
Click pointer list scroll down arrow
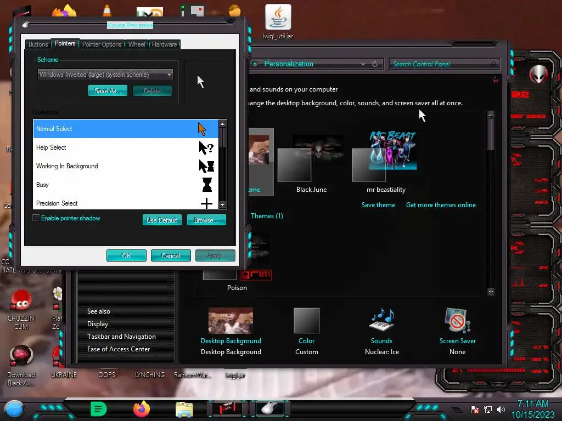coord(223,205)
